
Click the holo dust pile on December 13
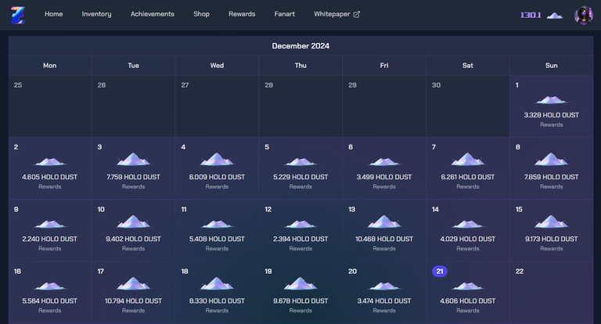[x=384, y=221]
